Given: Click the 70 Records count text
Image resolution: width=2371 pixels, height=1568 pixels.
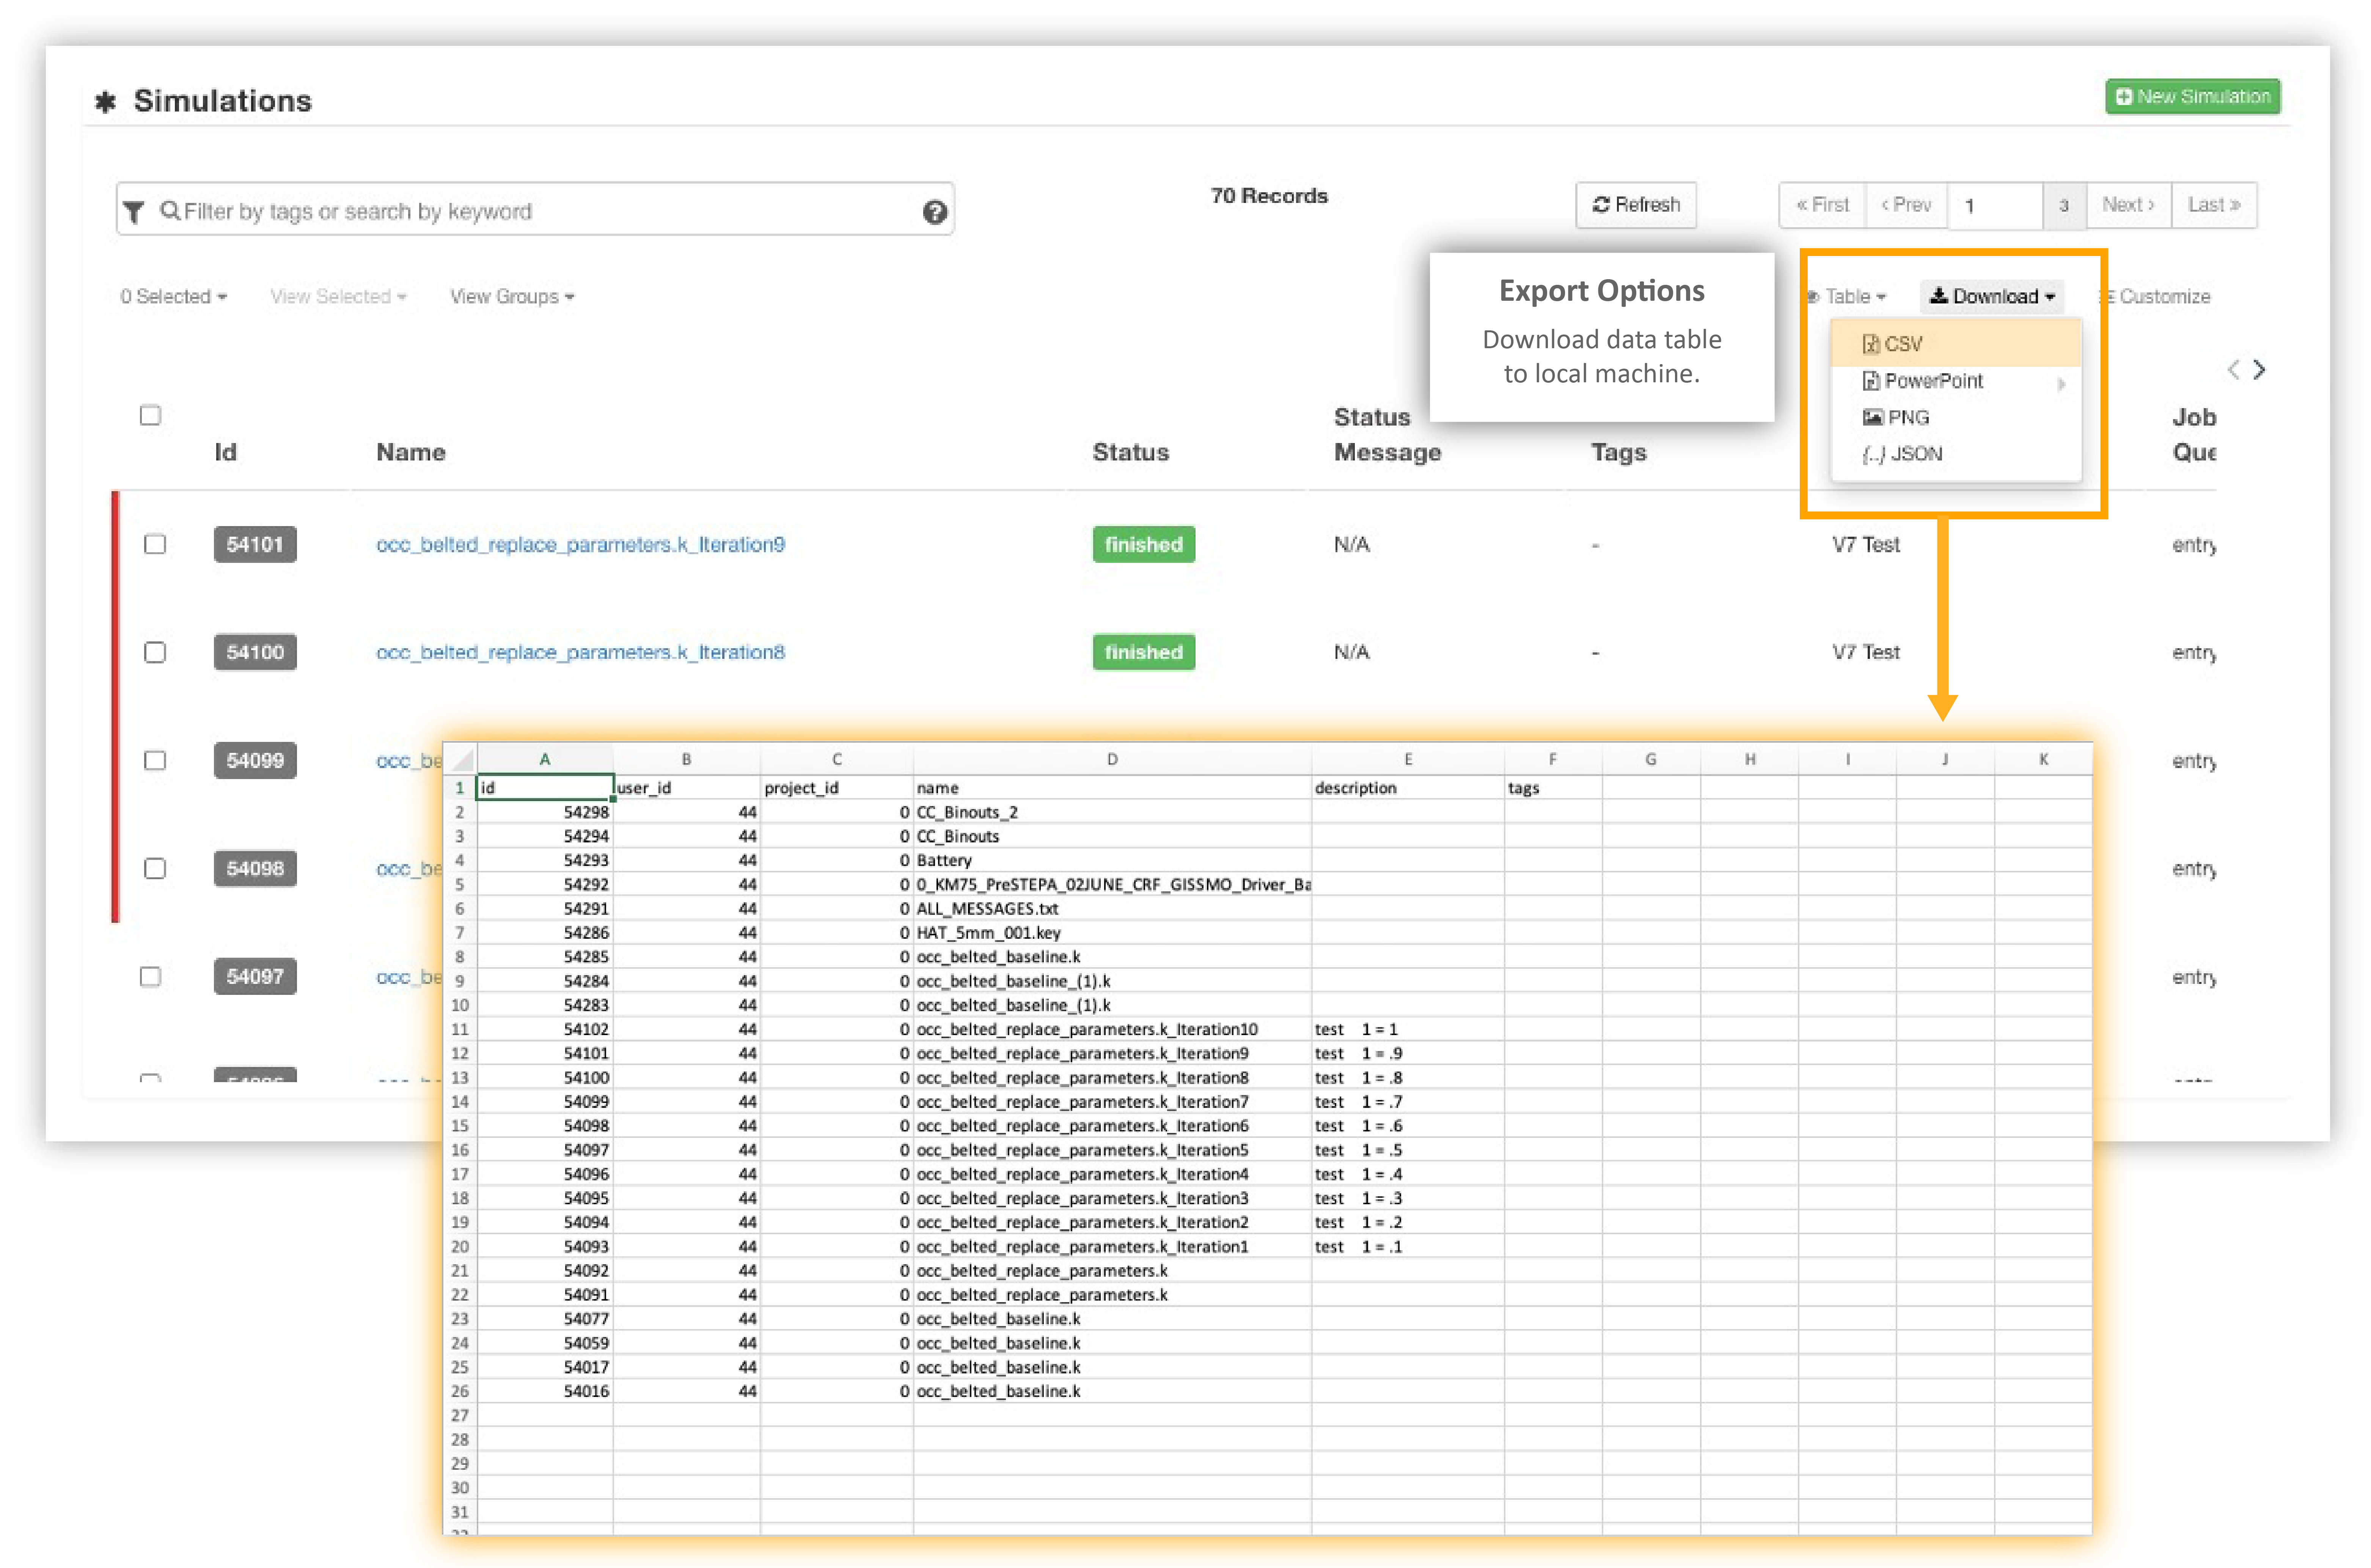Looking at the screenshot, I should [1269, 196].
